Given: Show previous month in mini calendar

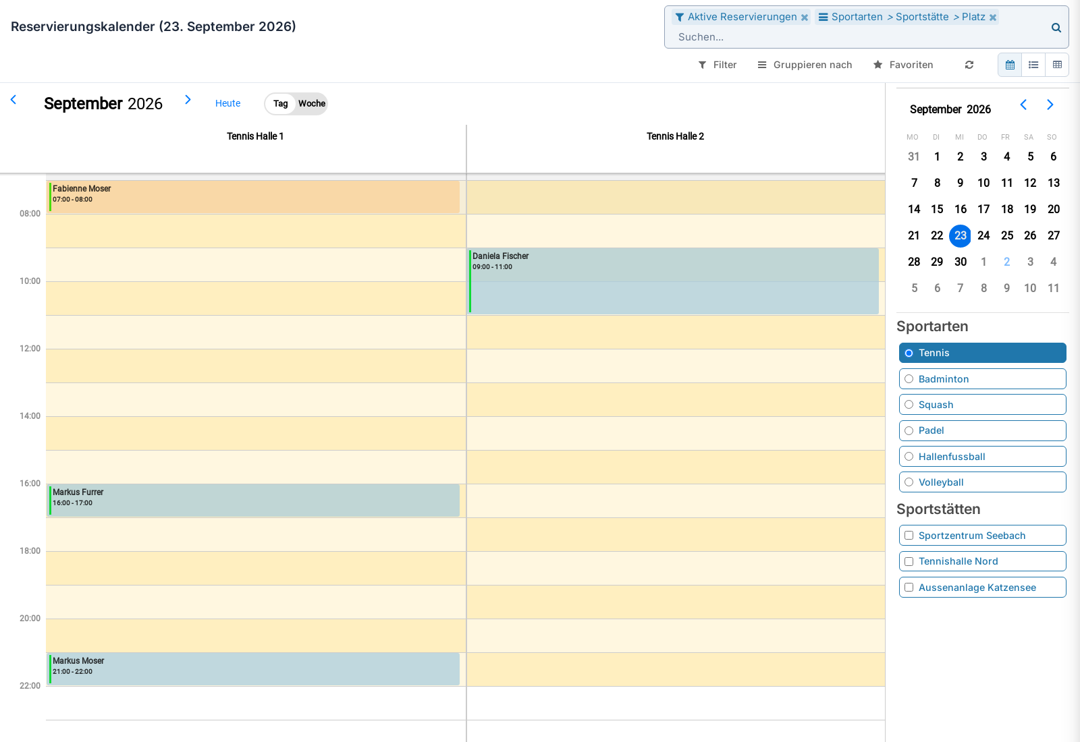Looking at the screenshot, I should [x=1023, y=105].
